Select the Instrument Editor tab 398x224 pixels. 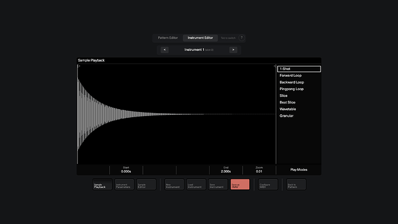coord(200,38)
